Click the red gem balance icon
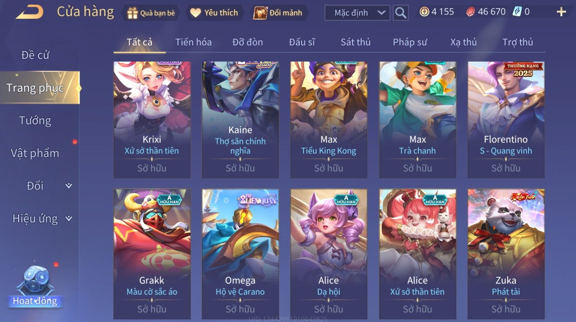The width and height of the screenshot is (576, 322). point(470,12)
